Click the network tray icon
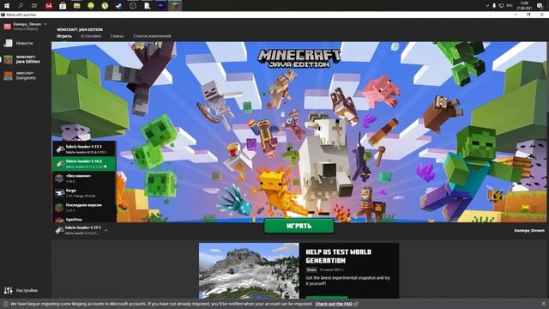Image resolution: width=549 pixels, height=309 pixels. (x=501, y=6)
